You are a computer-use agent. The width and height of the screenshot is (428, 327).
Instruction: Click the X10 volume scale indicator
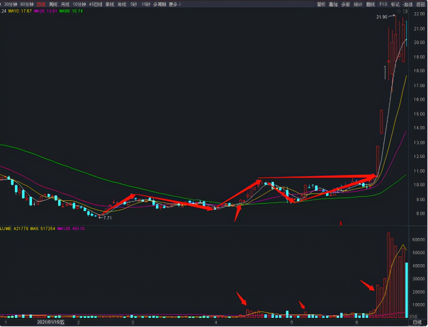(413, 316)
